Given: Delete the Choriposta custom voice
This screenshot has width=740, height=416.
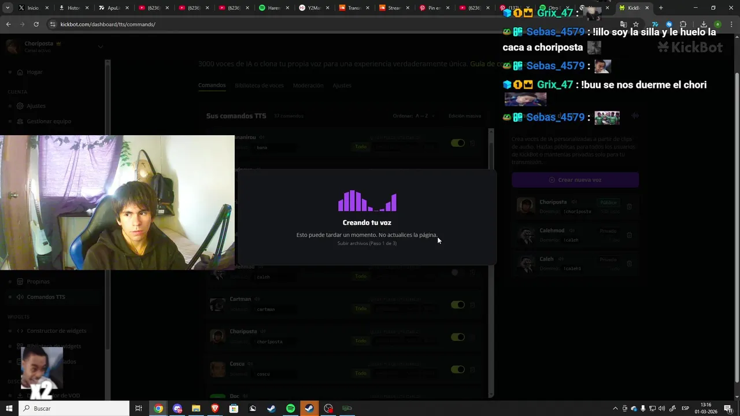Looking at the screenshot, I should (630, 206).
